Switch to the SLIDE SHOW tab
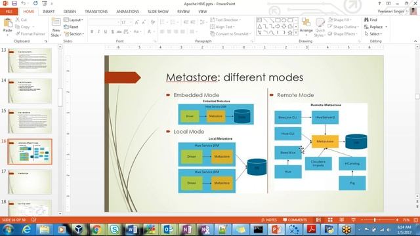The height and width of the screenshot is (236, 420). pyautogui.click(x=158, y=12)
